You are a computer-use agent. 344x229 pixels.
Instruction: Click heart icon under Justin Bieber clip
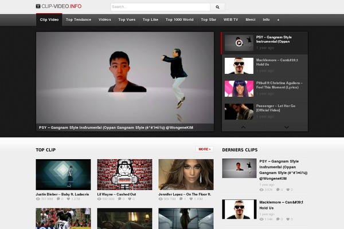[68, 199]
